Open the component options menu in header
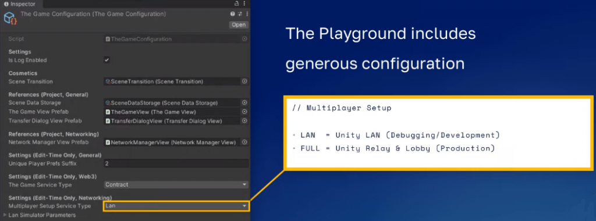This screenshot has width=596, height=221. tap(247, 14)
